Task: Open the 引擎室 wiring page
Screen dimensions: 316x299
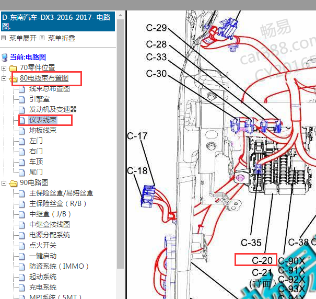Action: 39,99
